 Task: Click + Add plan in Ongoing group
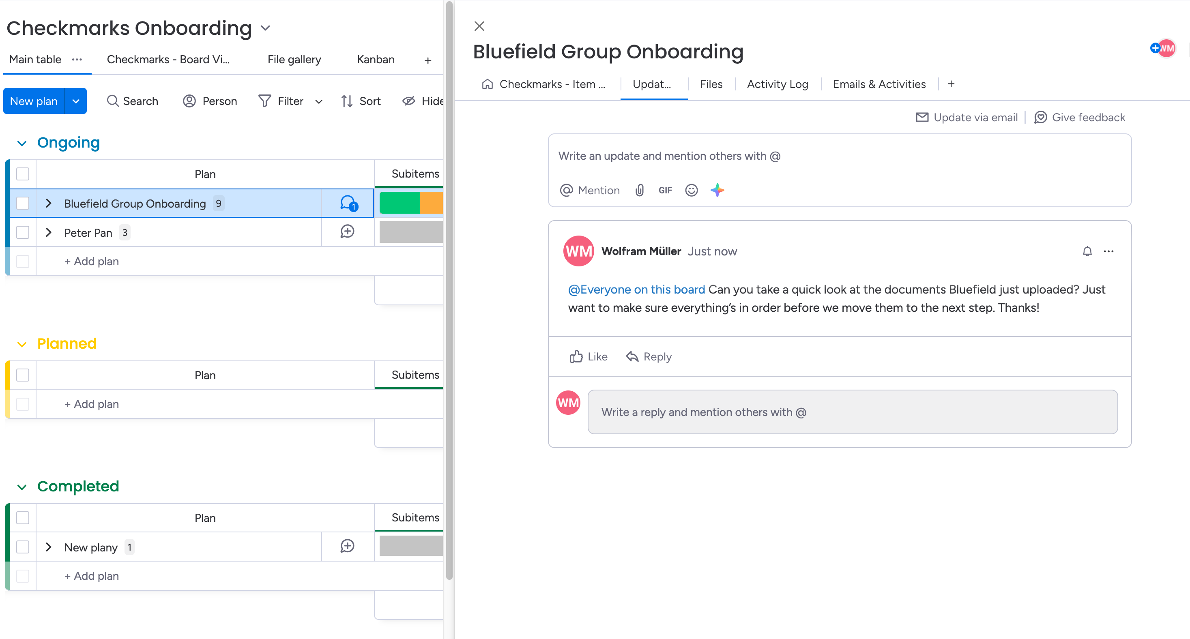92,262
